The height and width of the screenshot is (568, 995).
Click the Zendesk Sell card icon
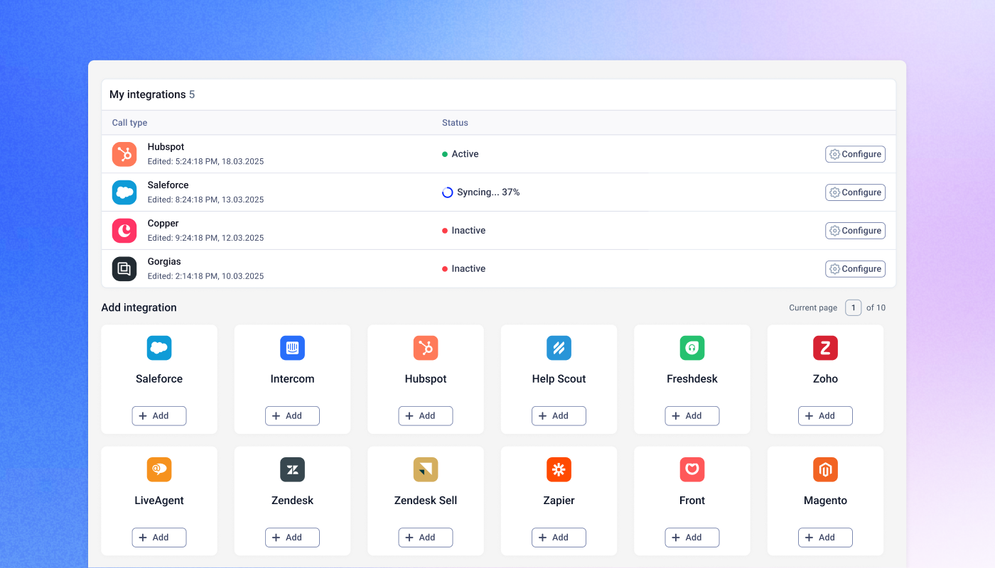pyautogui.click(x=426, y=469)
